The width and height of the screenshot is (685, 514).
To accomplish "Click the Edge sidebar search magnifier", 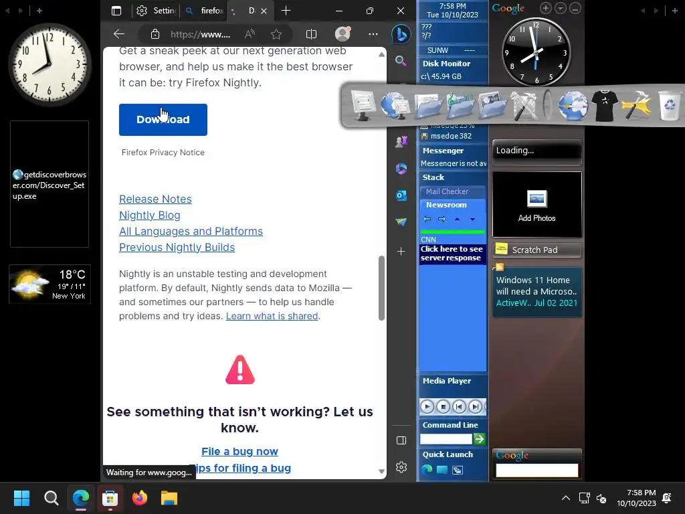I will coord(401,61).
